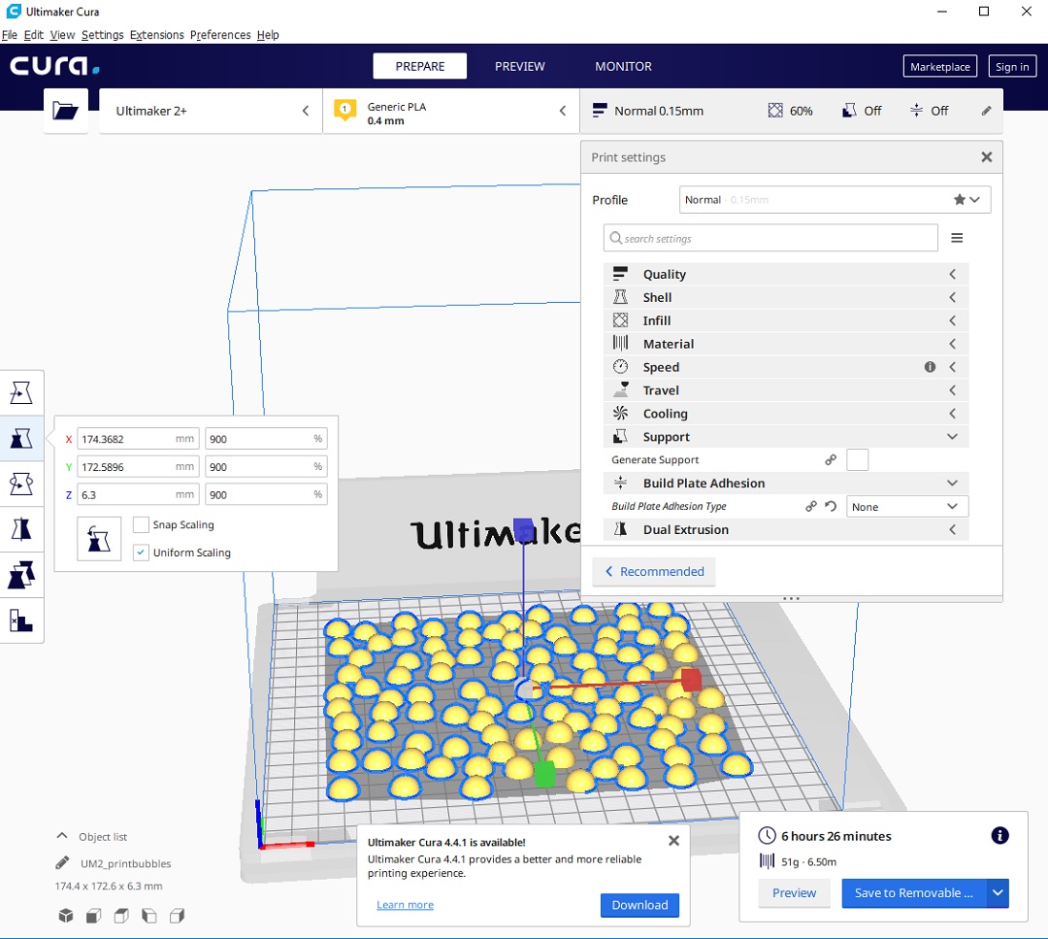
Task: Enable the Snap Scaling checkbox
Action: 141,525
